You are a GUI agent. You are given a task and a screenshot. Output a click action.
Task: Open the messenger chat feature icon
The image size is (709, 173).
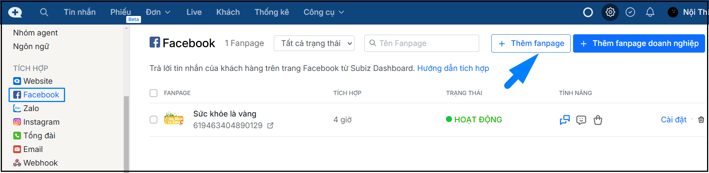564,120
